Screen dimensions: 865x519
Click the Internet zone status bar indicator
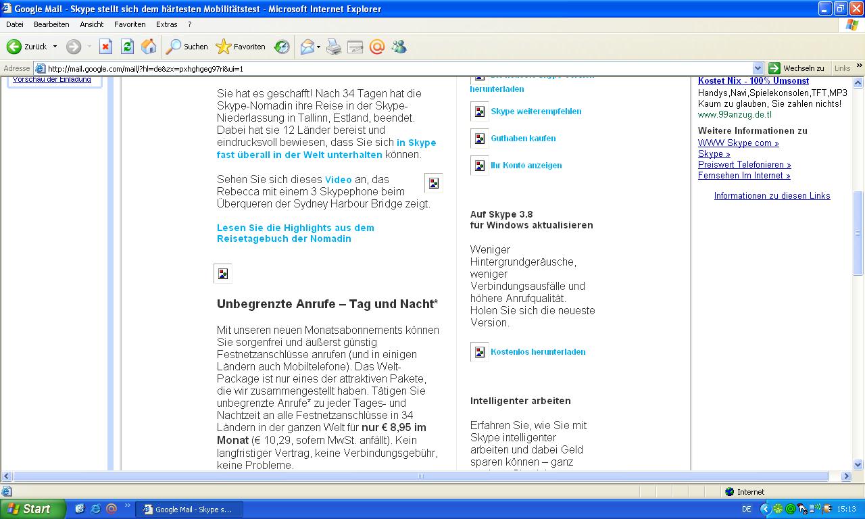744,492
